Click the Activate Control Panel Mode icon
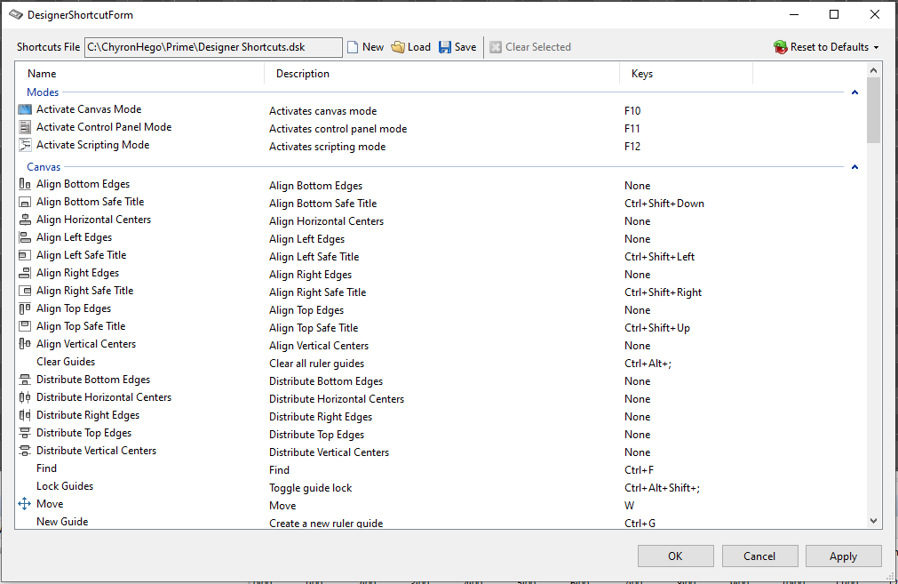The width and height of the screenshot is (898, 584). [25, 127]
